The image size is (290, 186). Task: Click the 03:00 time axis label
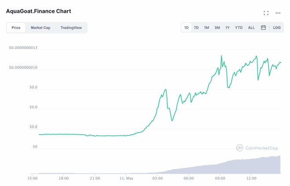point(158,179)
